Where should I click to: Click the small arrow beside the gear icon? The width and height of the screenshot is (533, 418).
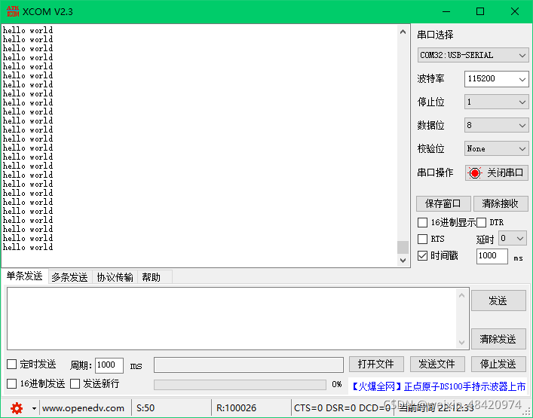pos(34,408)
